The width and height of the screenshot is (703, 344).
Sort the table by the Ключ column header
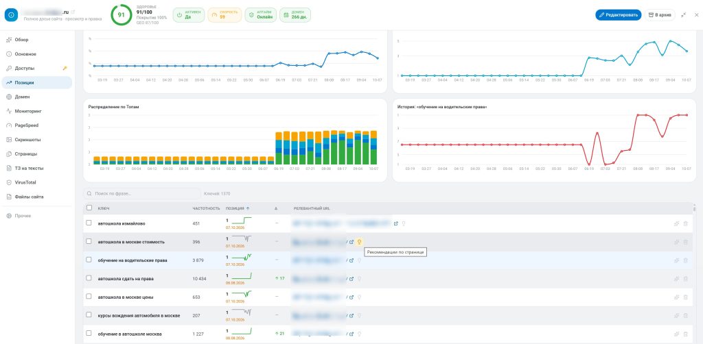pos(104,208)
